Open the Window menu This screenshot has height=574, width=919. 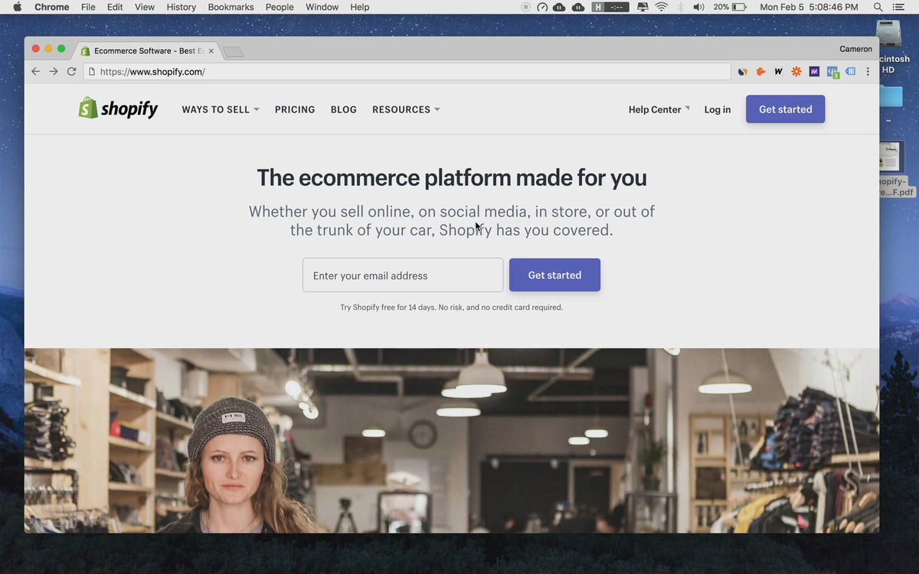click(322, 7)
